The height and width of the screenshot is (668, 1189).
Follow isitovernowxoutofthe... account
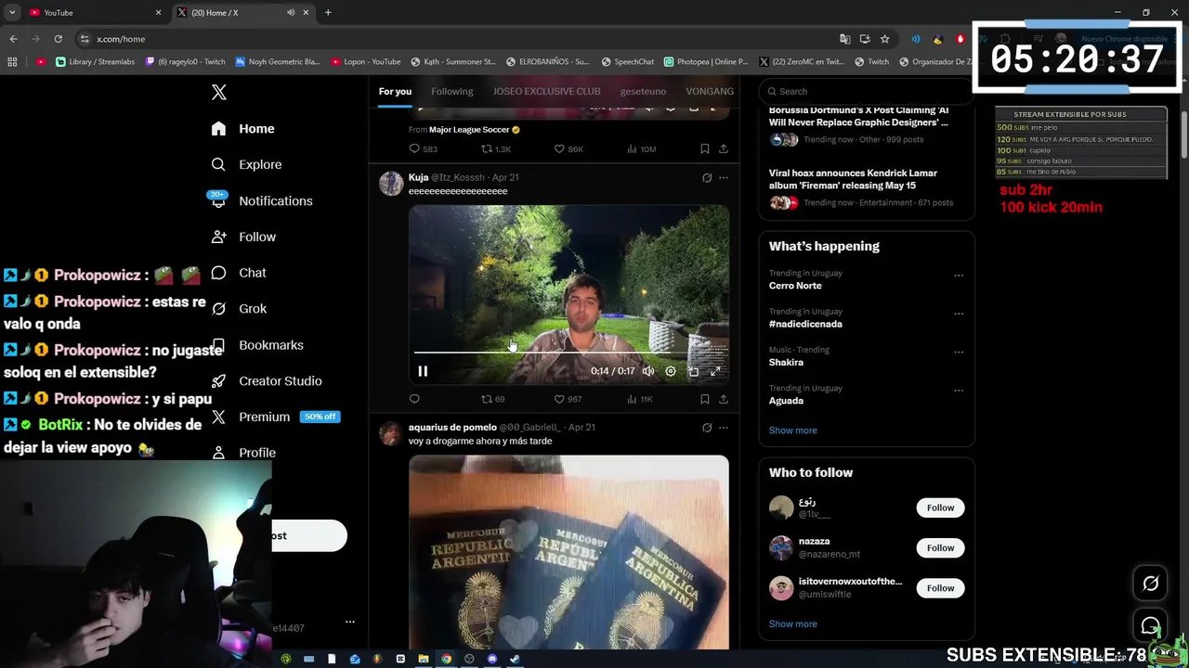click(940, 588)
